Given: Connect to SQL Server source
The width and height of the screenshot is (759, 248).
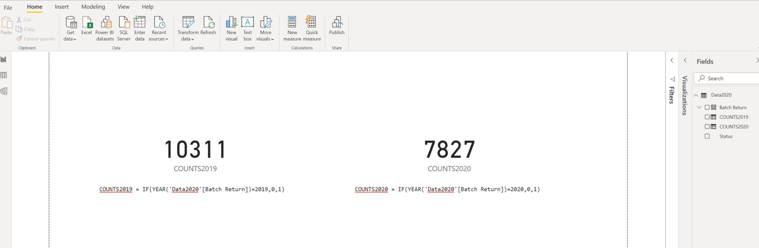Looking at the screenshot, I should 124,28.
